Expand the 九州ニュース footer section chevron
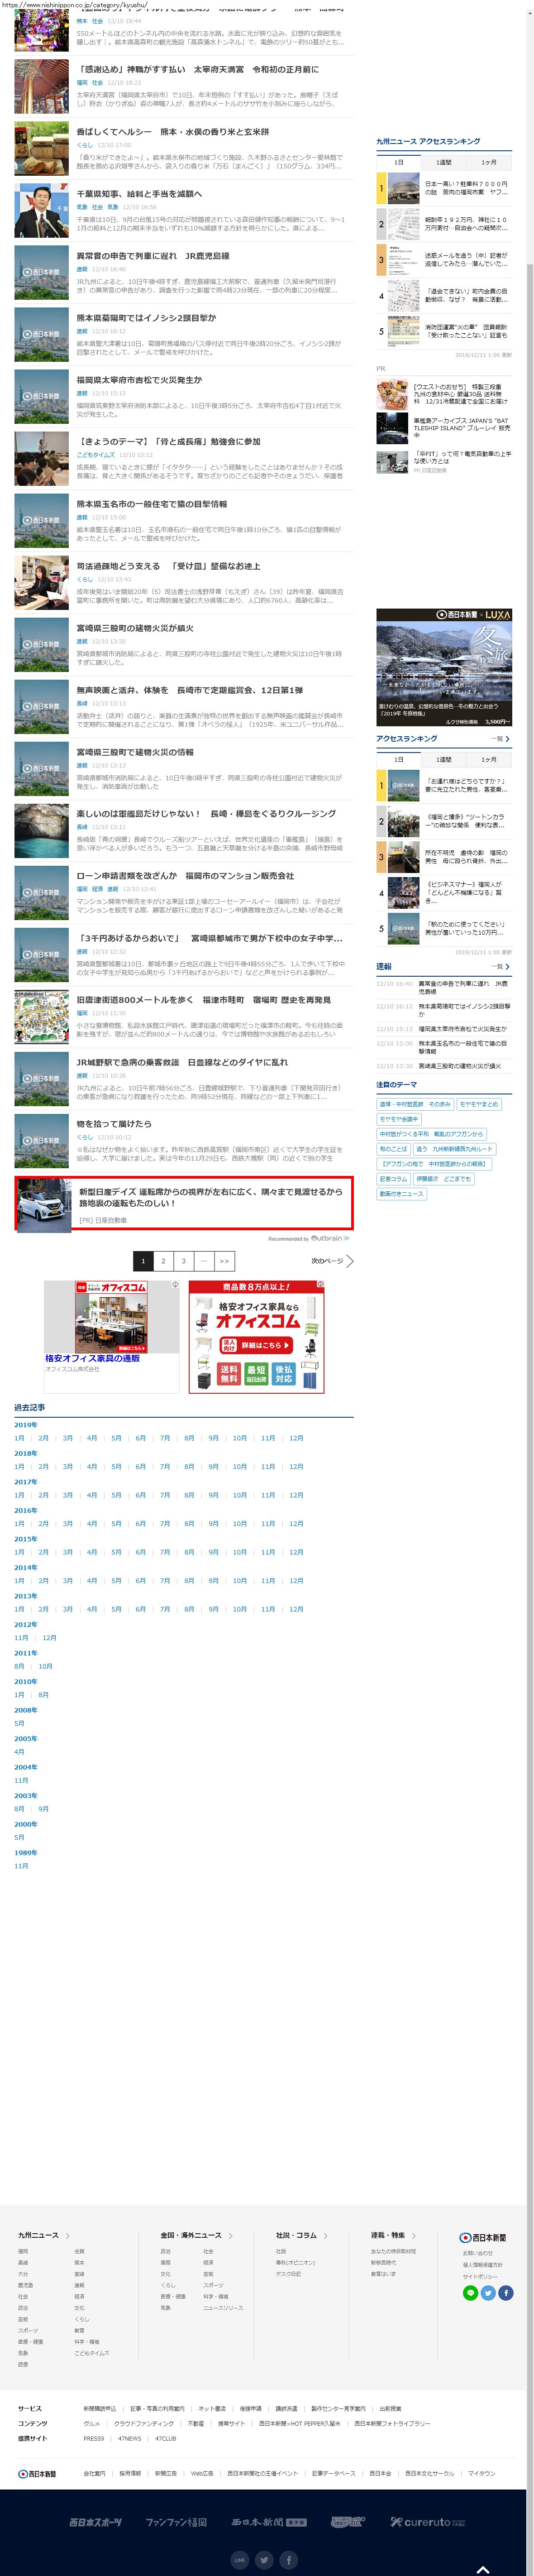The width and height of the screenshot is (534, 2576). [x=67, y=2236]
